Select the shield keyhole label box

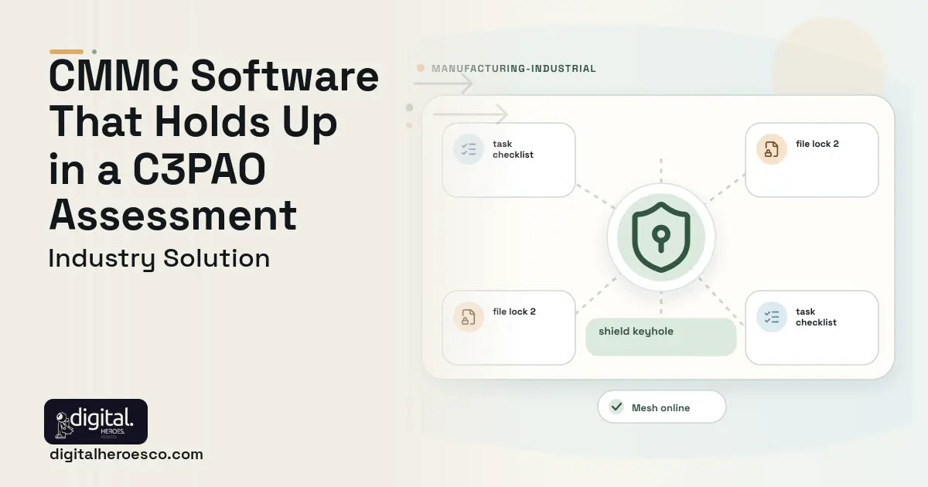click(x=661, y=337)
